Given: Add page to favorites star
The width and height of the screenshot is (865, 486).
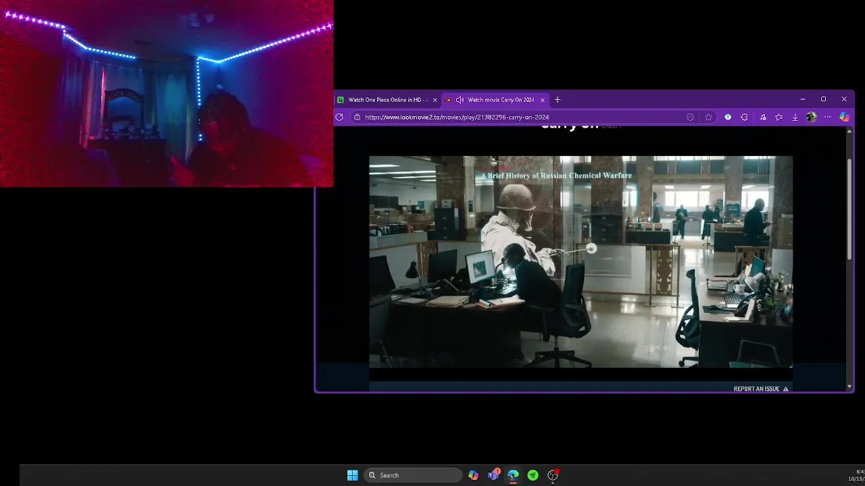Looking at the screenshot, I should tap(708, 117).
